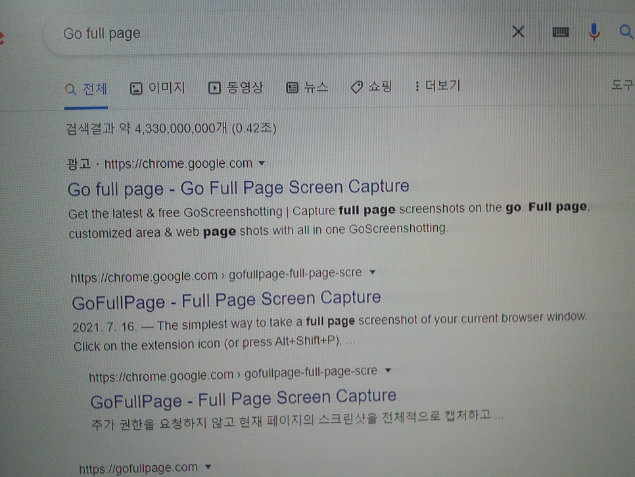The image size is (635, 477).
Task: Open the 더보기 (More) menu
Action: 438,86
